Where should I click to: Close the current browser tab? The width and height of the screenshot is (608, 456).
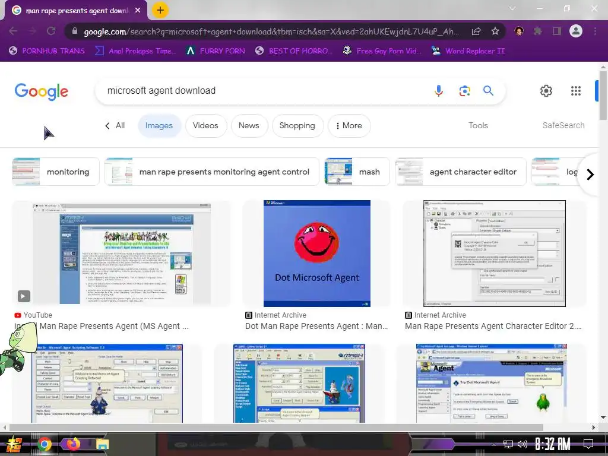138,11
